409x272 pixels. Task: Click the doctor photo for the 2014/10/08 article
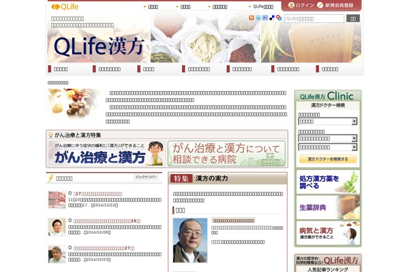pyautogui.click(x=57, y=227)
